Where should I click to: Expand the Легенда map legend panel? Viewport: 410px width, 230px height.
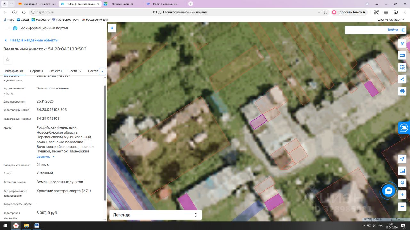pos(156,215)
